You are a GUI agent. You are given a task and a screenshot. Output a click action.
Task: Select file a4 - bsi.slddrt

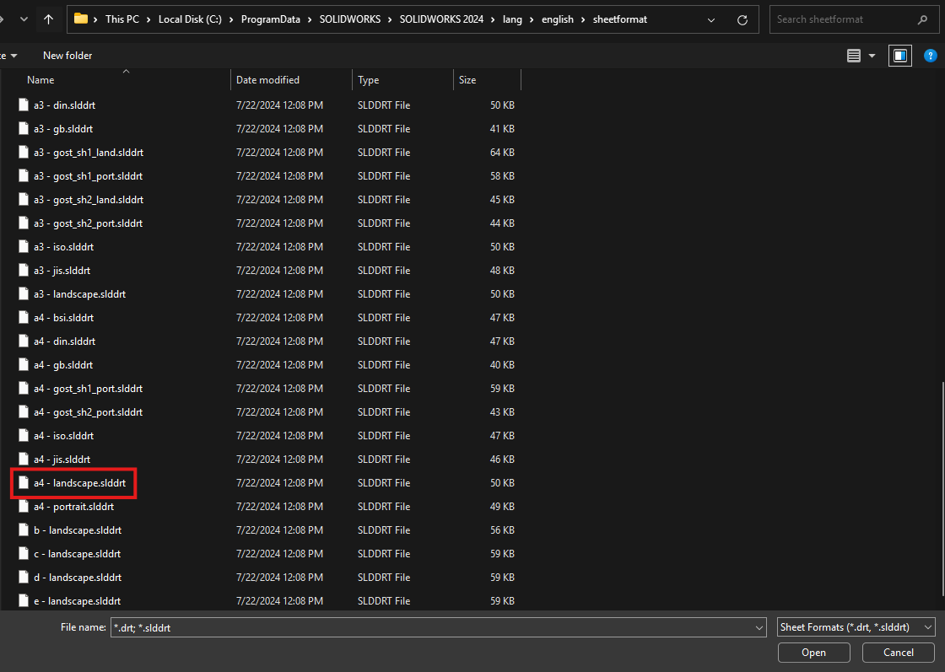64,317
